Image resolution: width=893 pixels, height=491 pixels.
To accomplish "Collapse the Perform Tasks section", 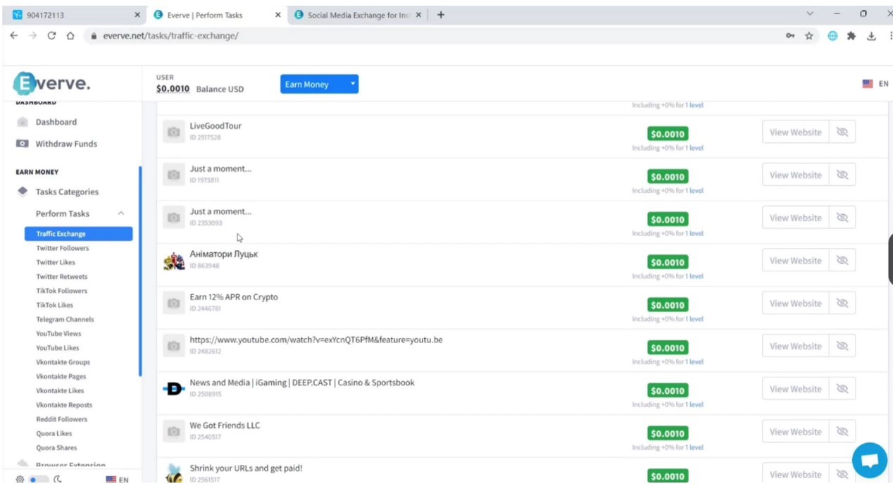I will click(121, 213).
